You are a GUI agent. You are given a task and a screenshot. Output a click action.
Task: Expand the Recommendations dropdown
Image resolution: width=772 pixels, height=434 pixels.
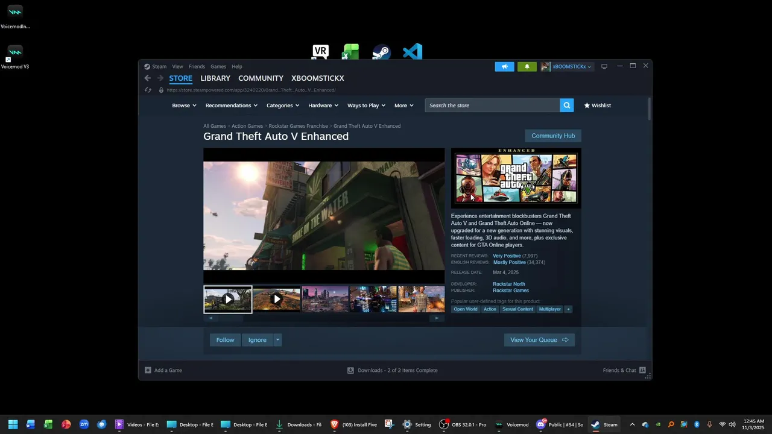coord(232,105)
